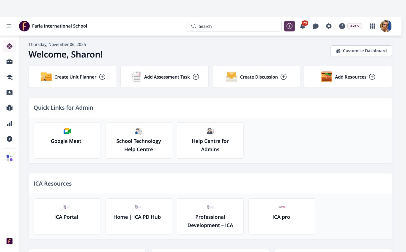Open the notifications bell with 29 alerts
The width and height of the screenshot is (406, 252).
click(303, 26)
